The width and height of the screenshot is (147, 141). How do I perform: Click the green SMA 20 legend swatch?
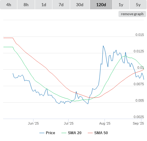coord(64,133)
